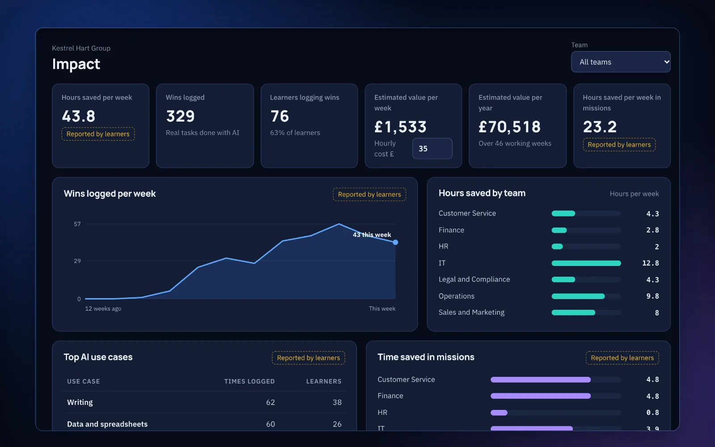Click the 12.8 hours value for IT

tap(650, 263)
